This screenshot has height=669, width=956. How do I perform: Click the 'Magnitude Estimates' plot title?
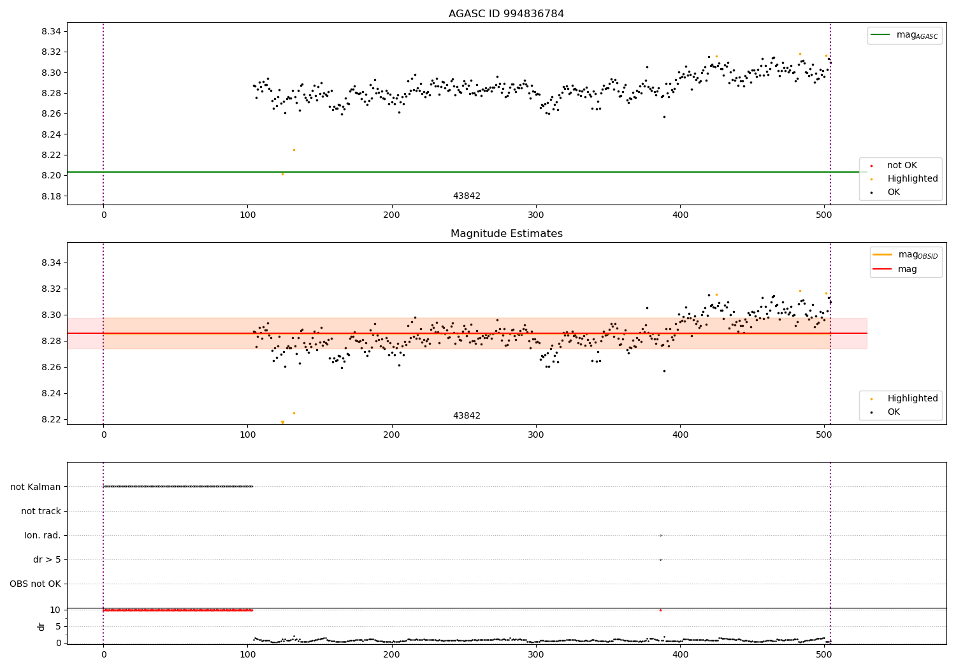click(x=506, y=234)
